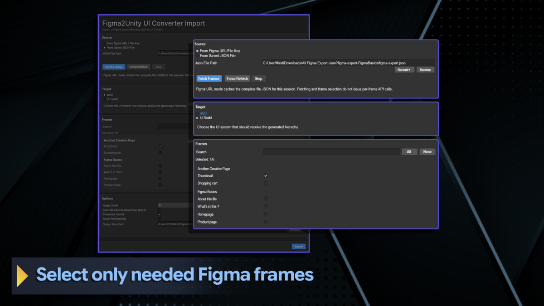The width and height of the screenshot is (544, 306).
Task: Click Force Refetch button in enlarged callout
Action: [237, 78]
